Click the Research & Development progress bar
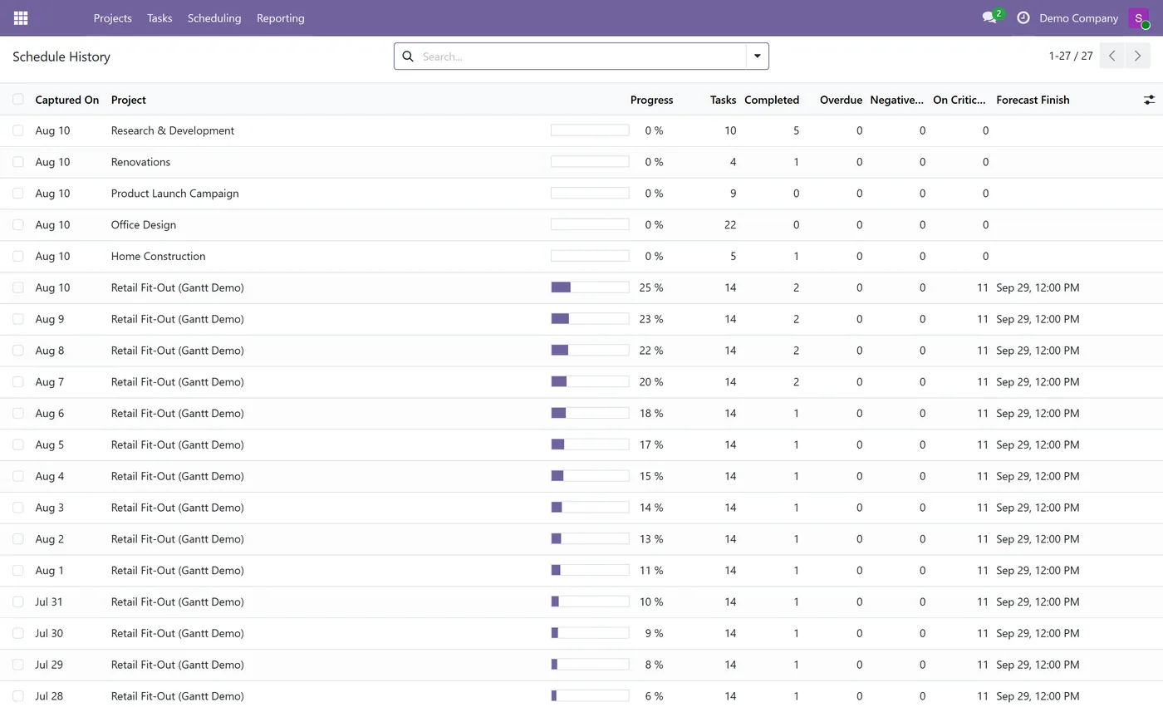The height and width of the screenshot is (707, 1163). pos(590,130)
